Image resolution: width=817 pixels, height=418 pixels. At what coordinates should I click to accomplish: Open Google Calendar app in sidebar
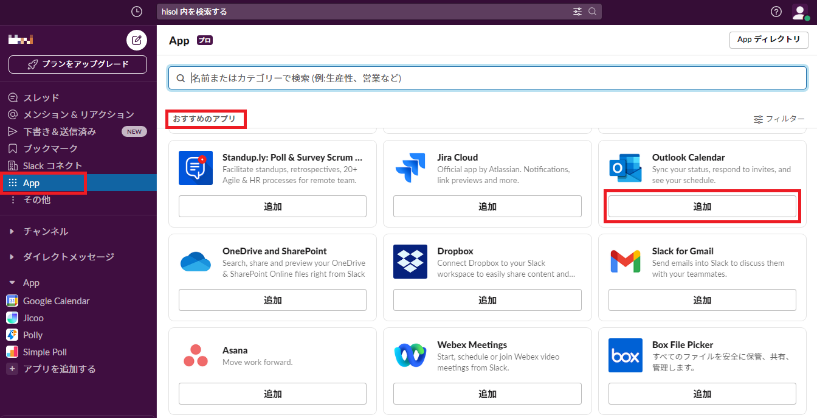pyautogui.click(x=56, y=301)
